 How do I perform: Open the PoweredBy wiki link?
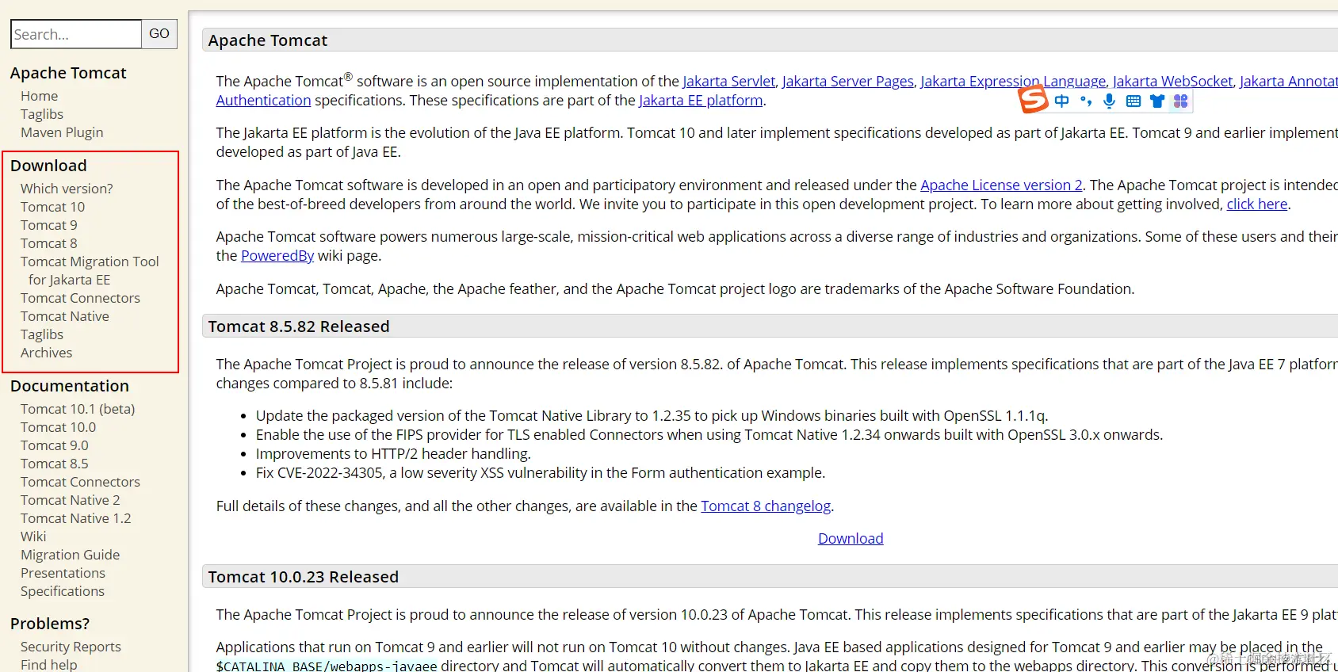pyautogui.click(x=277, y=255)
